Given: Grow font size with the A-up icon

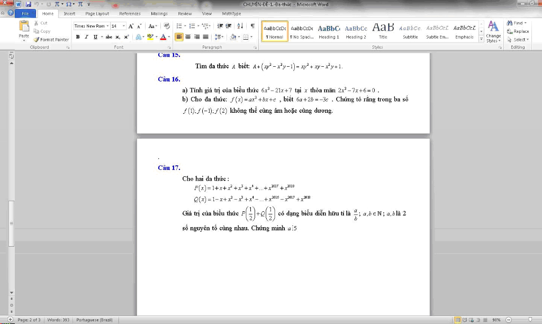Looking at the screenshot, I should pos(131,26).
